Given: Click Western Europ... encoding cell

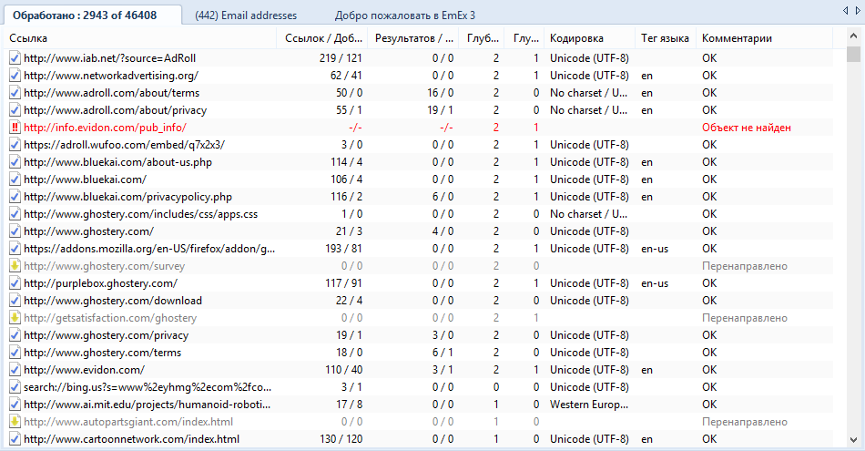Looking at the screenshot, I should [x=589, y=405].
